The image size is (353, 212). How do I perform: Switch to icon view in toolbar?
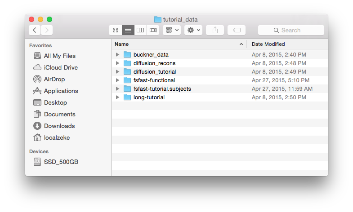coord(116,30)
